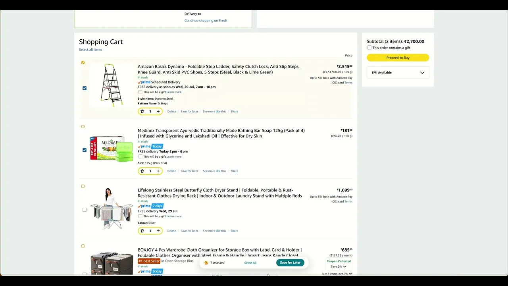This screenshot has width=508, height=286.
Task: Open the "Continue shopping on Fresh" link
Action: tap(206, 21)
